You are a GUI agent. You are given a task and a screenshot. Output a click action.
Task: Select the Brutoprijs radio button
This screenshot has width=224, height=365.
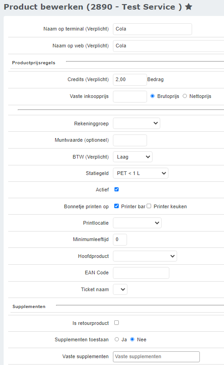[153, 96]
